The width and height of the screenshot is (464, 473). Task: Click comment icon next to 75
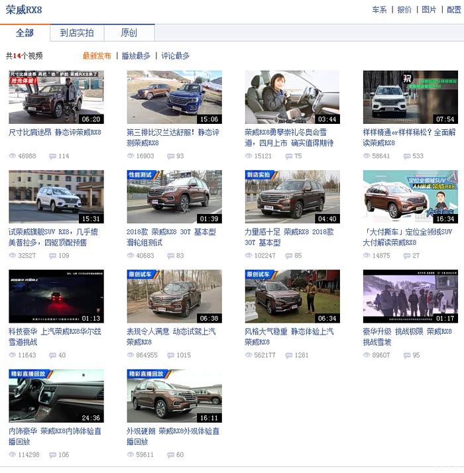pos(288,156)
